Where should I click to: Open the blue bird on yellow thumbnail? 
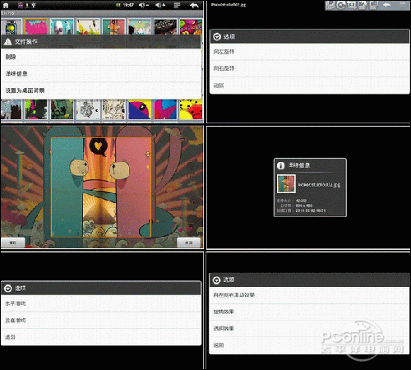pyautogui.click(x=140, y=109)
